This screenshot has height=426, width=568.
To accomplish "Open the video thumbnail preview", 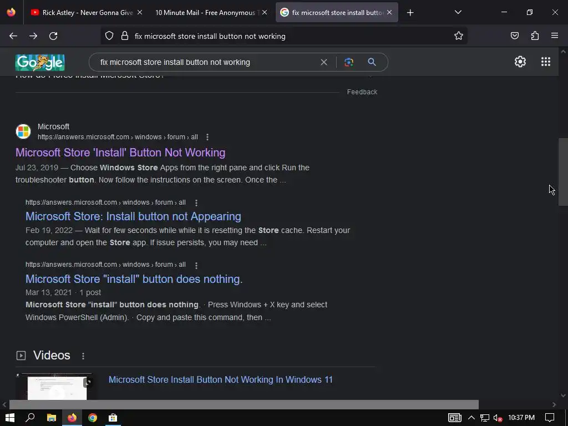I will click(x=54, y=387).
